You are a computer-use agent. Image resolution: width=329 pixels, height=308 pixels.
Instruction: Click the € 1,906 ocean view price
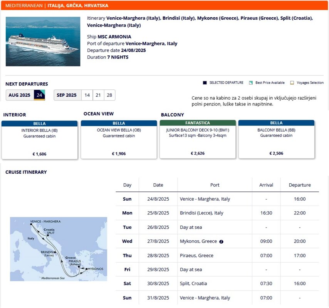coord(119,154)
